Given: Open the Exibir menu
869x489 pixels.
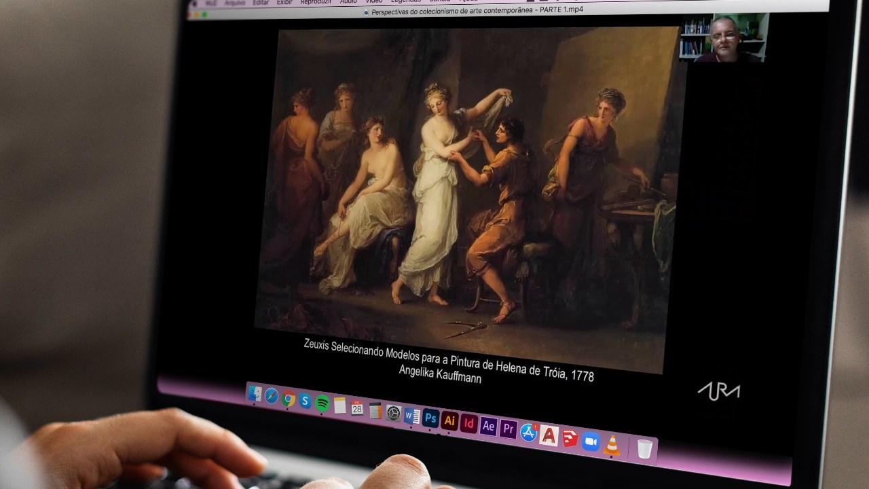Looking at the screenshot, I should [285, 3].
